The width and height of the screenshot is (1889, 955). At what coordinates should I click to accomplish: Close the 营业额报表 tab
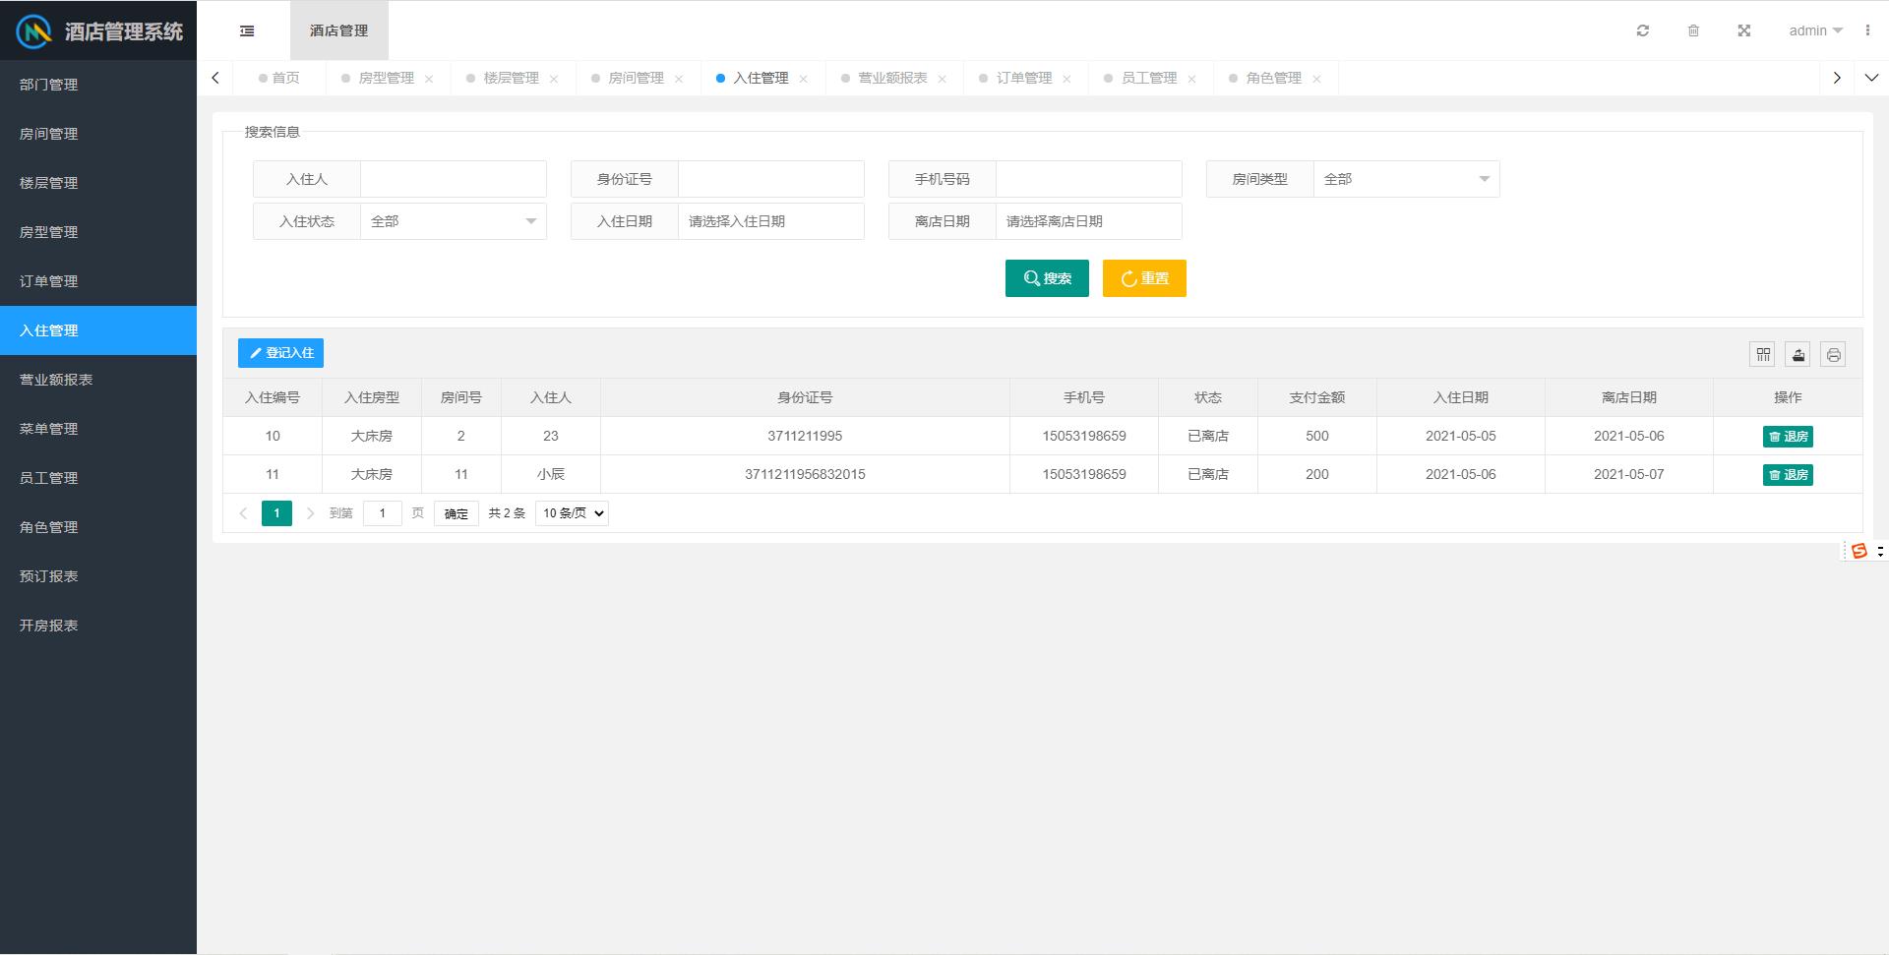(x=943, y=79)
